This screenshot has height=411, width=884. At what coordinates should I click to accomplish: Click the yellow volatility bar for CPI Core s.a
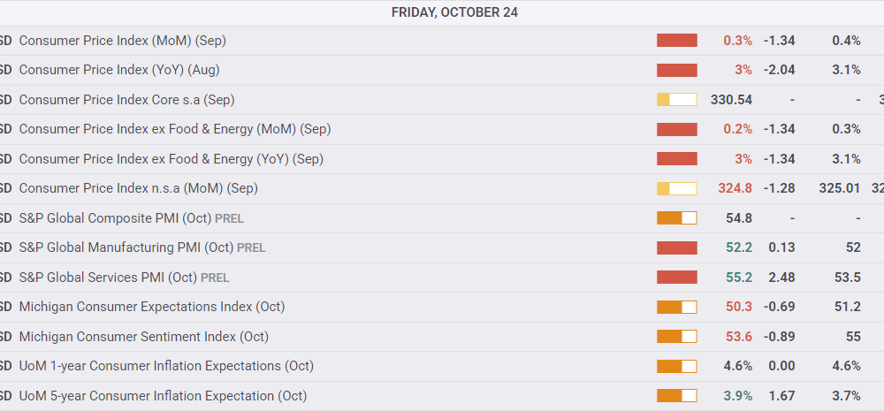[676, 100]
